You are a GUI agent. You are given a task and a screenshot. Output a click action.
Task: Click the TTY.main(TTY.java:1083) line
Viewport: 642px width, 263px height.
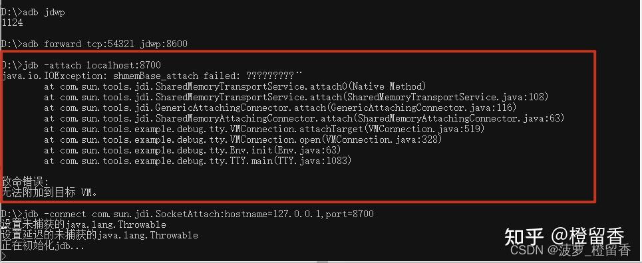click(x=198, y=161)
